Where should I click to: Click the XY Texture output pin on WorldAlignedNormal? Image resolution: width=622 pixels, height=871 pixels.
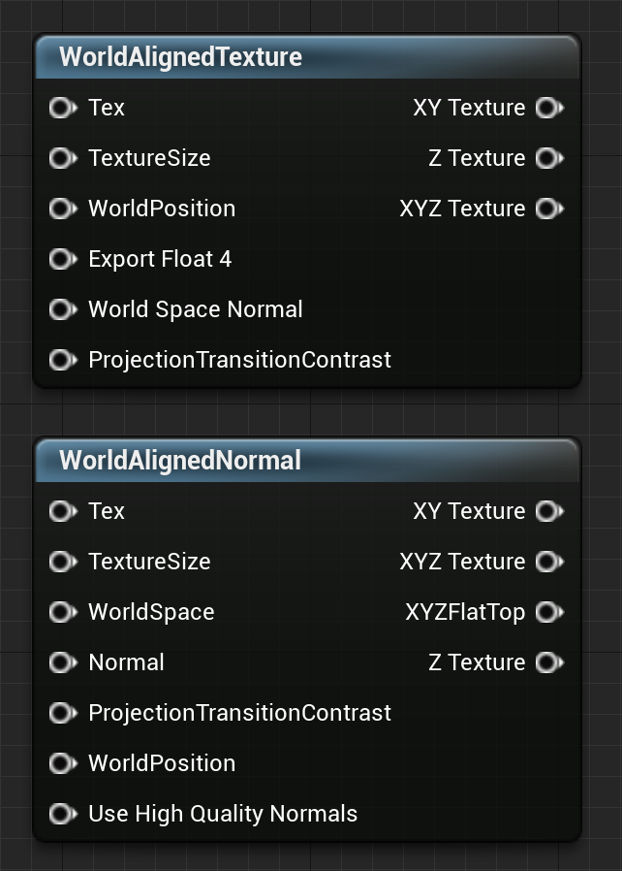[549, 511]
